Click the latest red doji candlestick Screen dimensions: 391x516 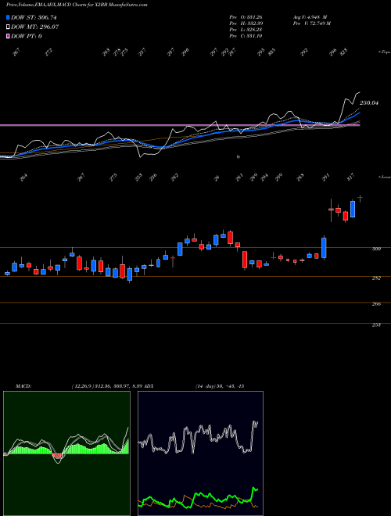click(360, 198)
